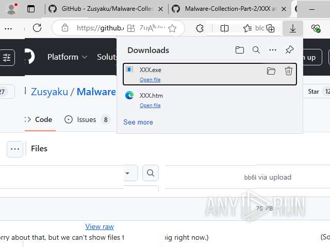Click the View raw link
The height and width of the screenshot is (247, 330).
point(100,226)
